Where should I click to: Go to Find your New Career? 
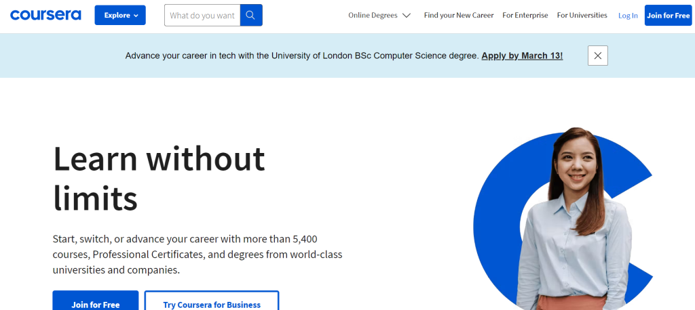pyautogui.click(x=457, y=16)
